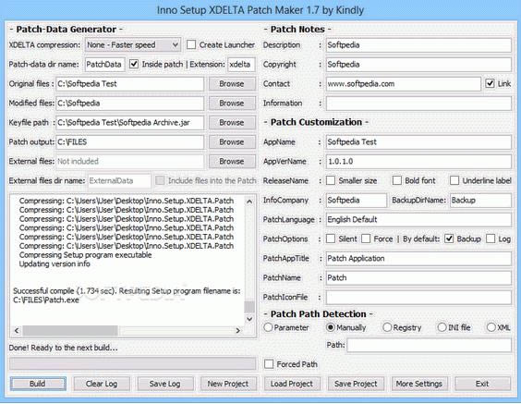
Task: Edit the BackupDirName field
Action: 480,201
